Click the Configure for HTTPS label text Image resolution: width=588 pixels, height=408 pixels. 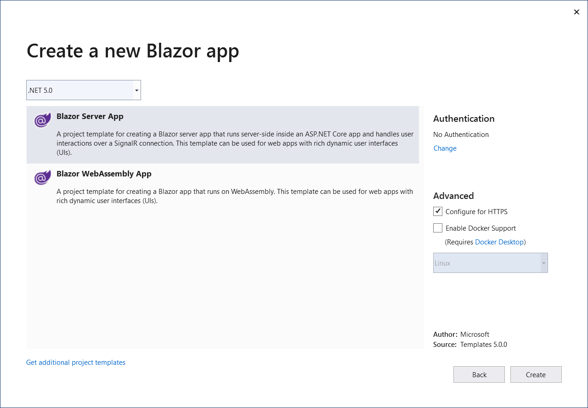pyautogui.click(x=476, y=212)
